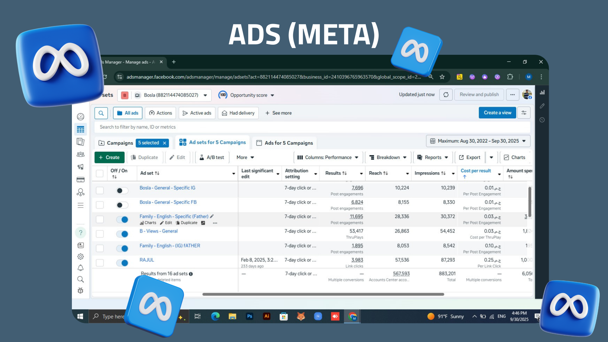
Task: Click the Create a view button
Action: coord(497,113)
